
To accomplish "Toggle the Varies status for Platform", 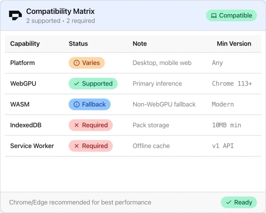I will tap(86, 63).
